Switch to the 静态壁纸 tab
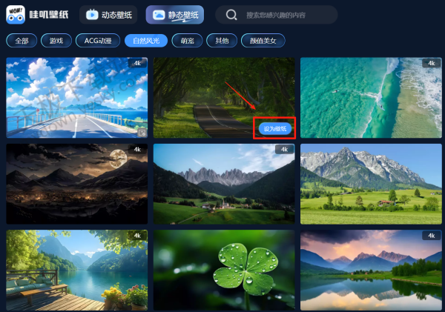445x312 pixels. coord(175,14)
